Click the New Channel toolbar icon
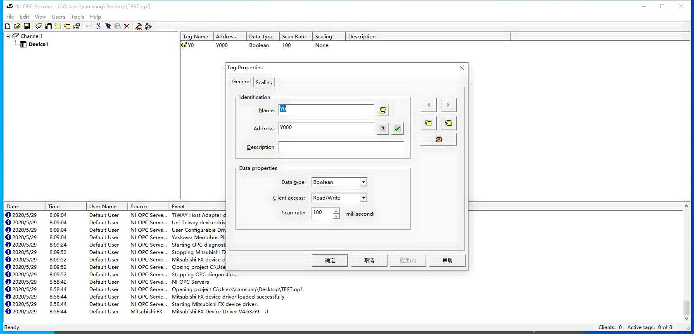Image resolution: width=694 pixels, height=334 pixels. click(x=39, y=26)
